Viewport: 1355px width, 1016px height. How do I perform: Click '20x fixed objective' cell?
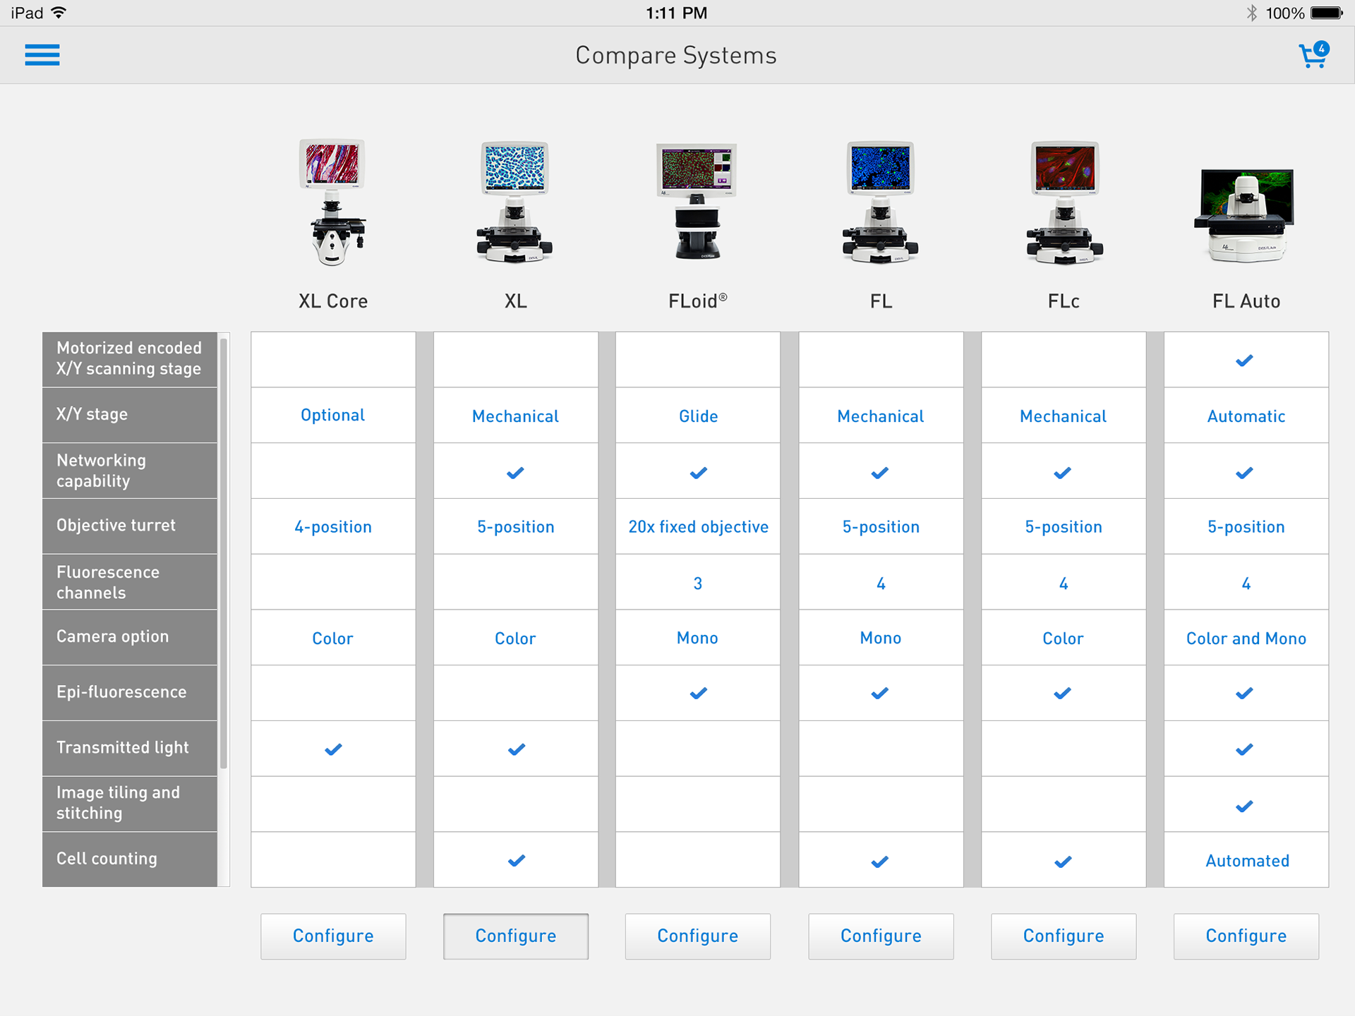click(698, 527)
